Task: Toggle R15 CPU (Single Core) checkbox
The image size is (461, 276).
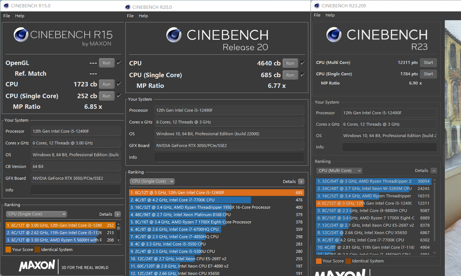Action: pyautogui.click(x=119, y=96)
